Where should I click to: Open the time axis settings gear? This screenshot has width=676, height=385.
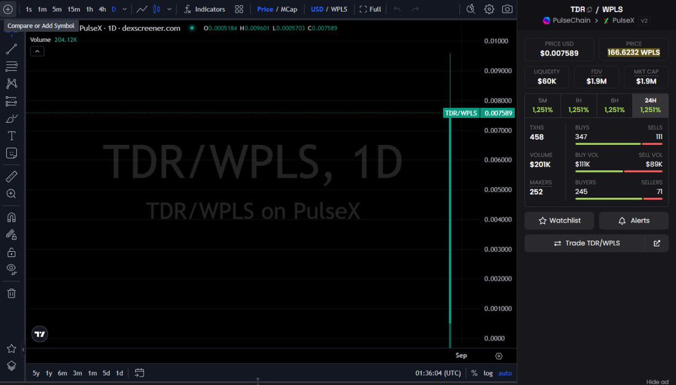click(x=499, y=356)
